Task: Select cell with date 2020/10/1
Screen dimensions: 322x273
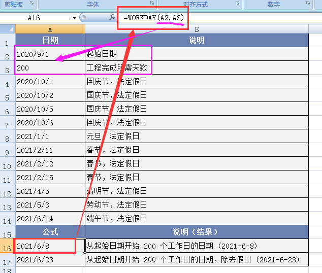Action: point(50,82)
